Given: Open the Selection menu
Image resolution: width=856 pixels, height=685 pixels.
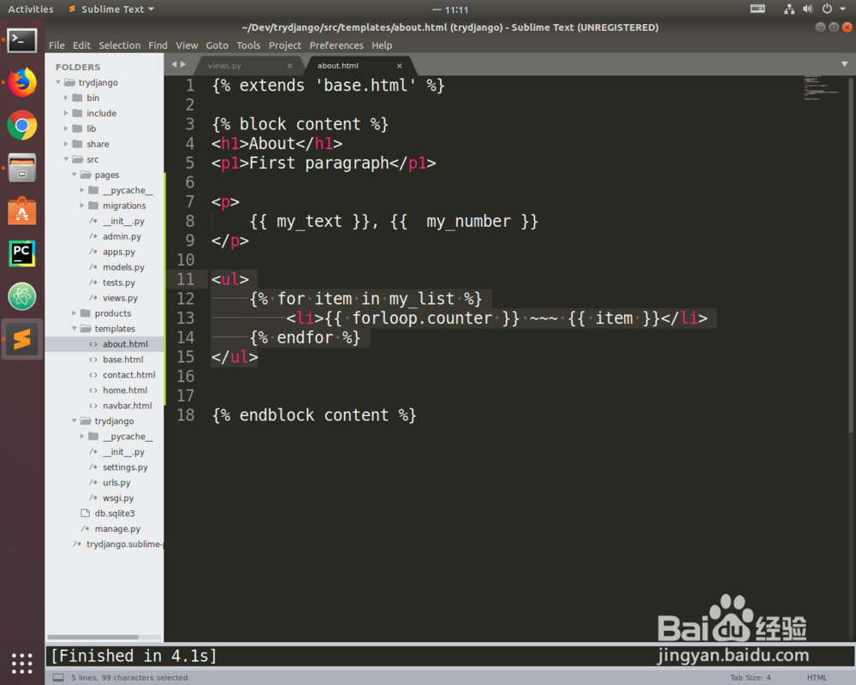Looking at the screenshot, I should [120, 45].
